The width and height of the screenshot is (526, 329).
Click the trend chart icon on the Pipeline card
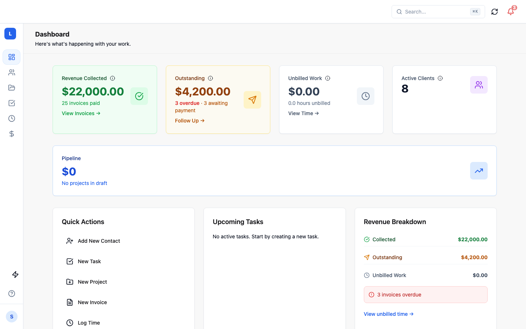(x=479, y=171)
